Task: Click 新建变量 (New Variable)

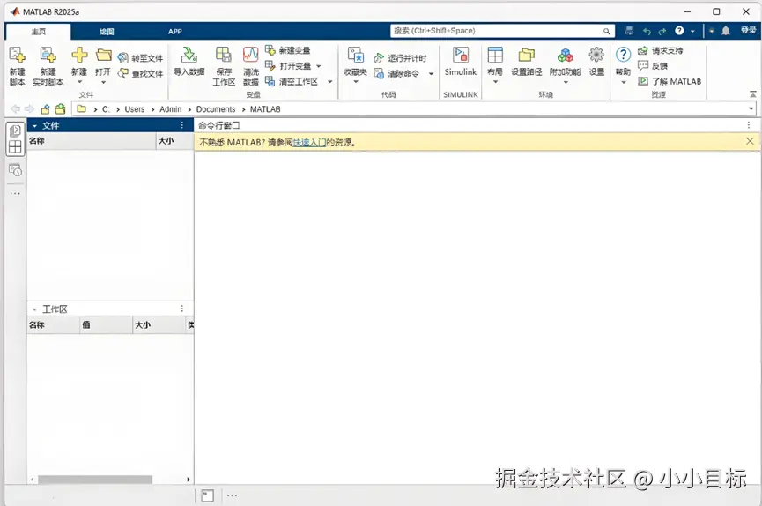Action: click(x=288, y=50)
